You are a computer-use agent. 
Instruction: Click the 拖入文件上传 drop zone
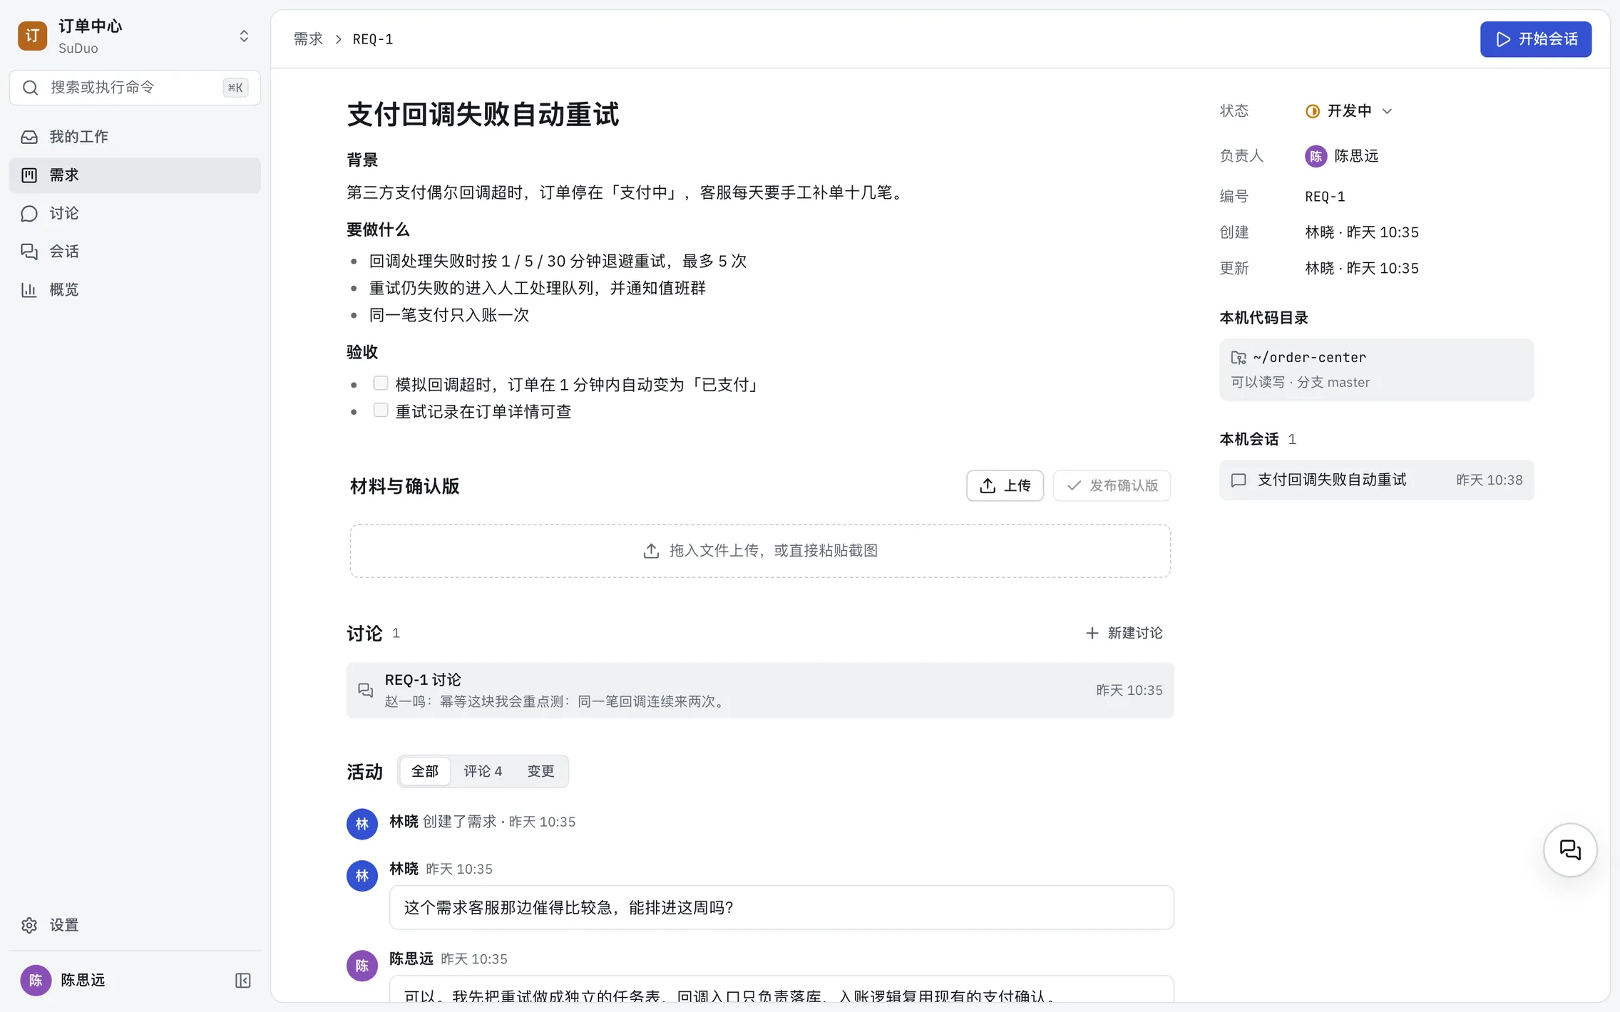(x=760, y=551)
